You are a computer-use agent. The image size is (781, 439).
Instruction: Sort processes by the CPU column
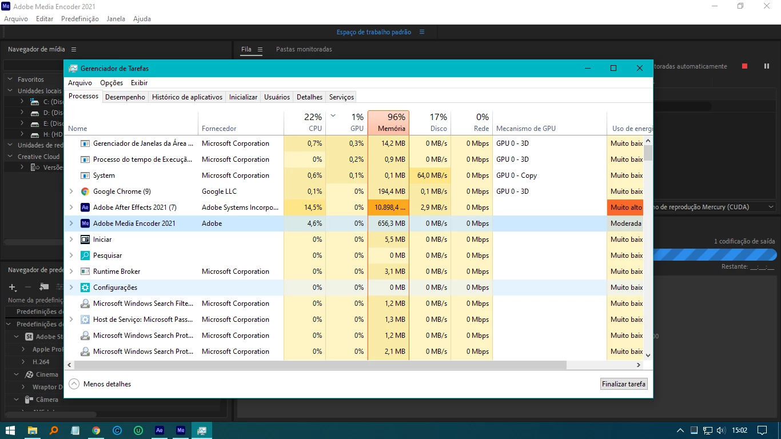click(x=305, y=123)
